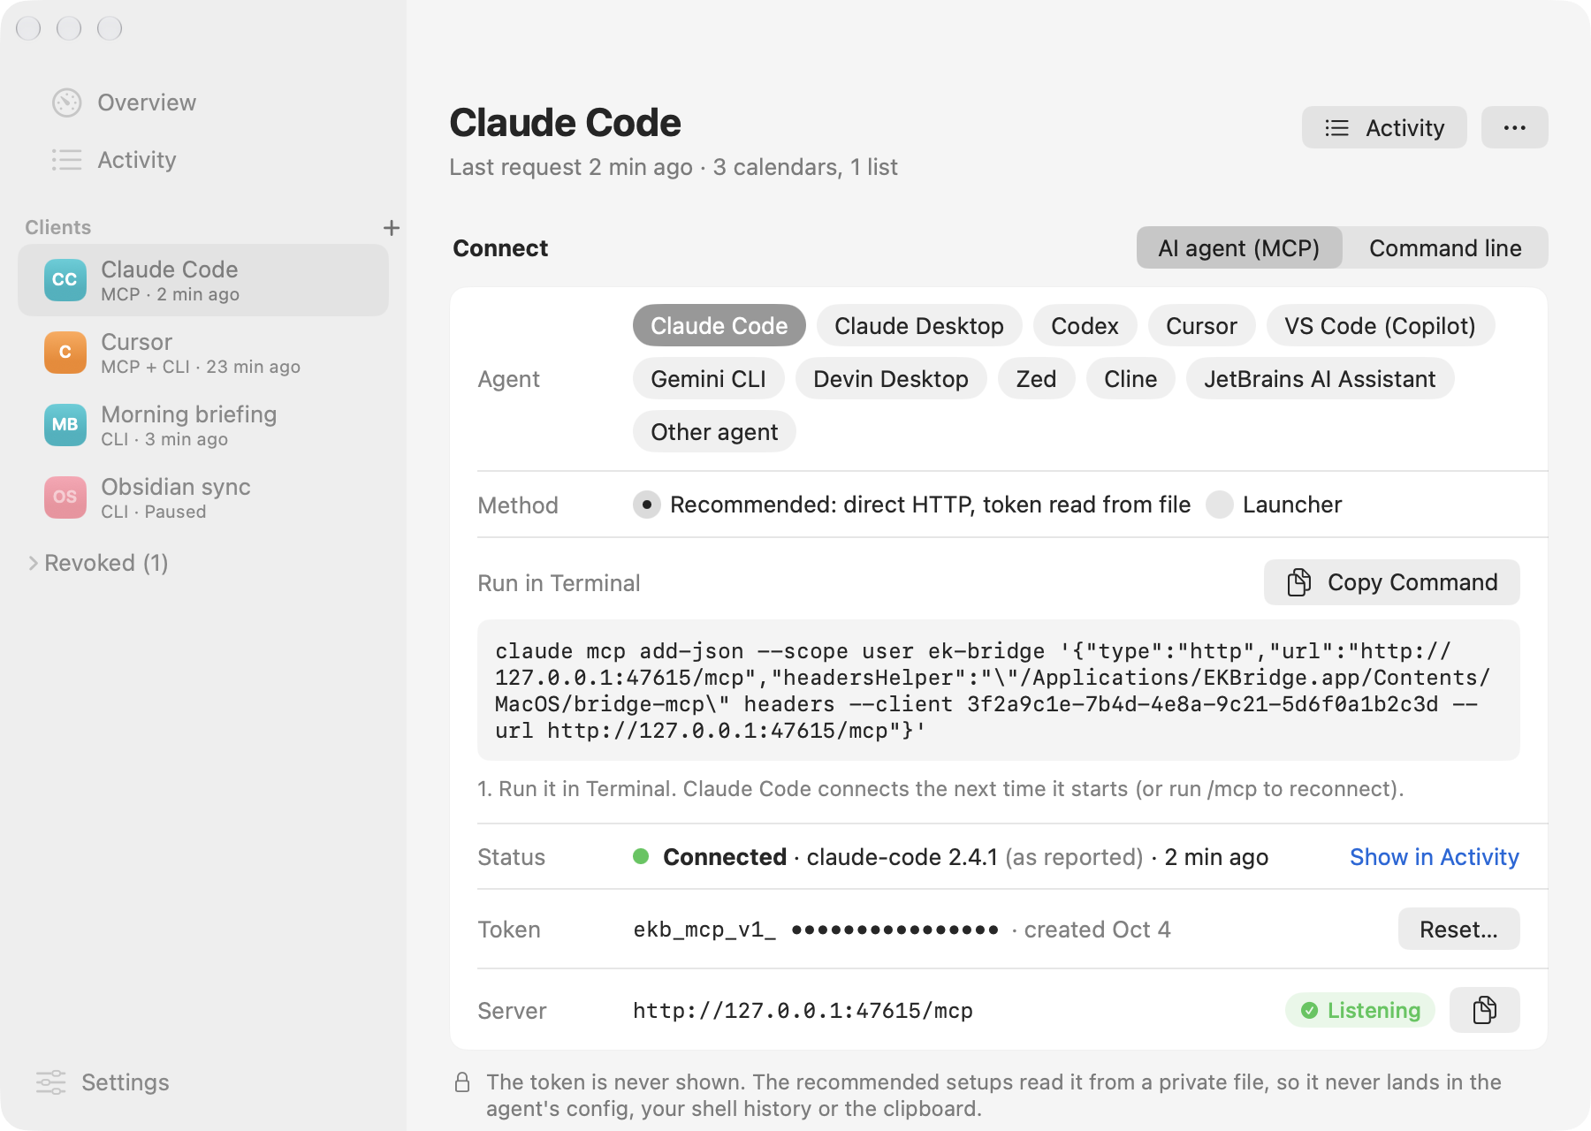Image resolution: width=1591 pixels, height=1131 pixels.
Task: Choose the Claude Code agent chip
Action: tap(719, 326)
